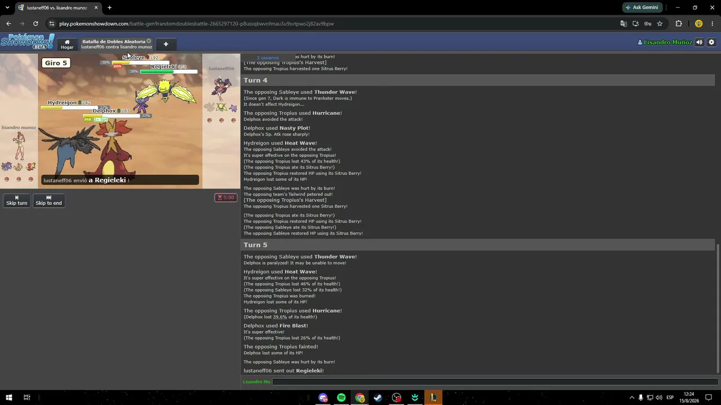The height and width of the screenshot is (405, 721).
Task: Open the Hogar home tab
Action: (x=67, y=44)
